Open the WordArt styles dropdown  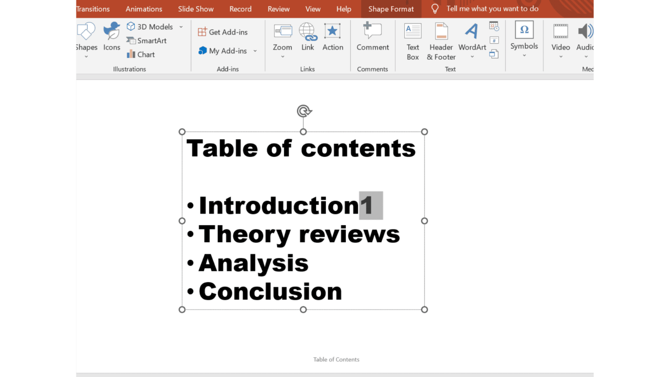tap(472, 57)
